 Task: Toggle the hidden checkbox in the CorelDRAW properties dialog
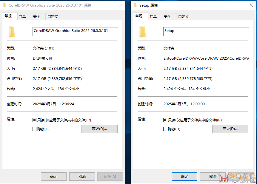pos(34,129)
